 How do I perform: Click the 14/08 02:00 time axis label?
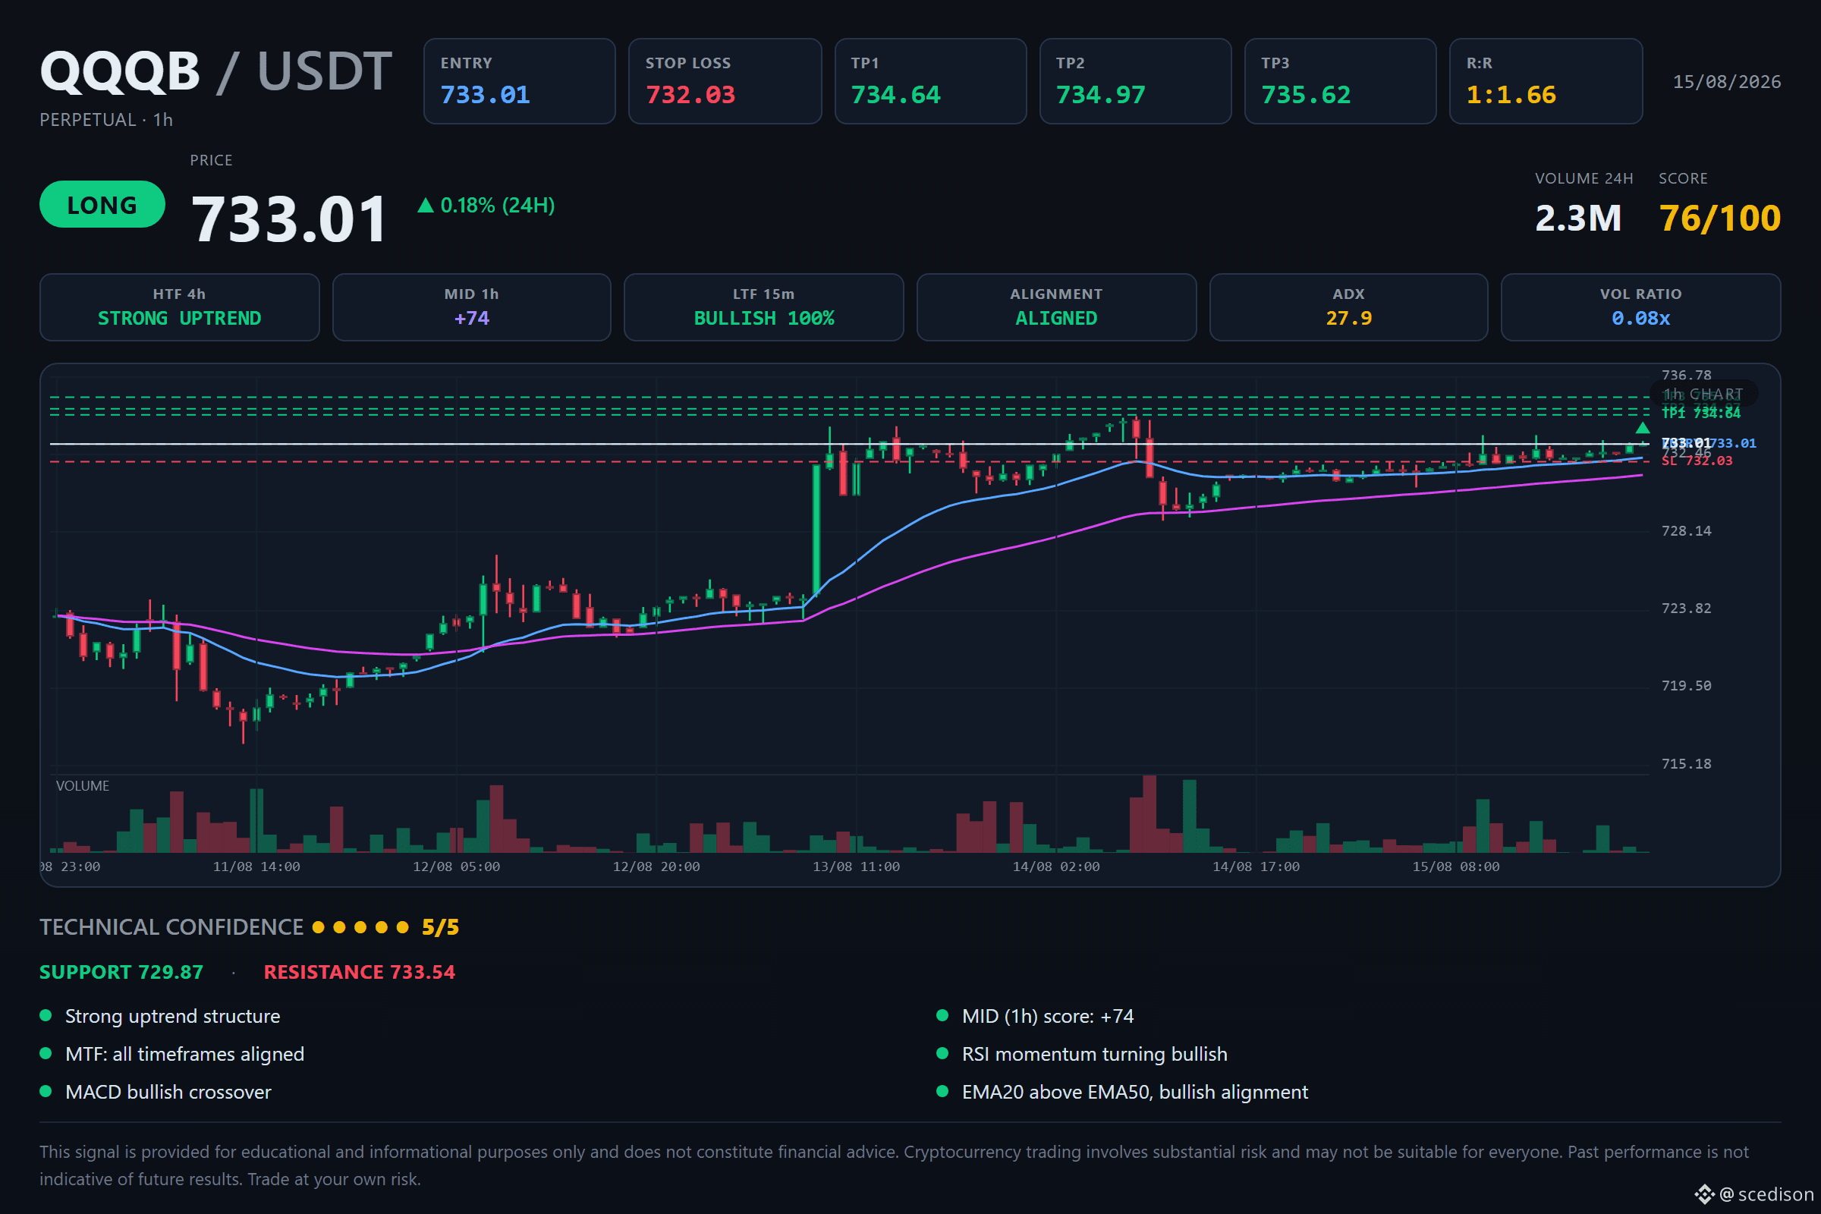tap(1056, 867)
